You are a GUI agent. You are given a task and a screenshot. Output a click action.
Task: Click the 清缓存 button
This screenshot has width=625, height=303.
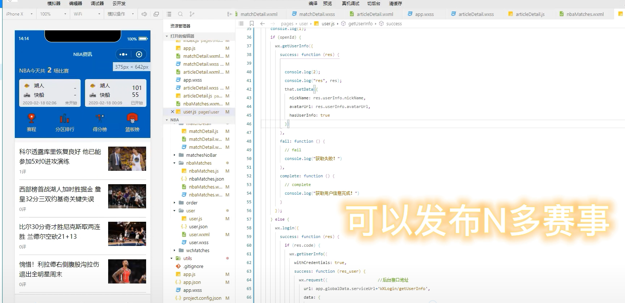point(395,3)
